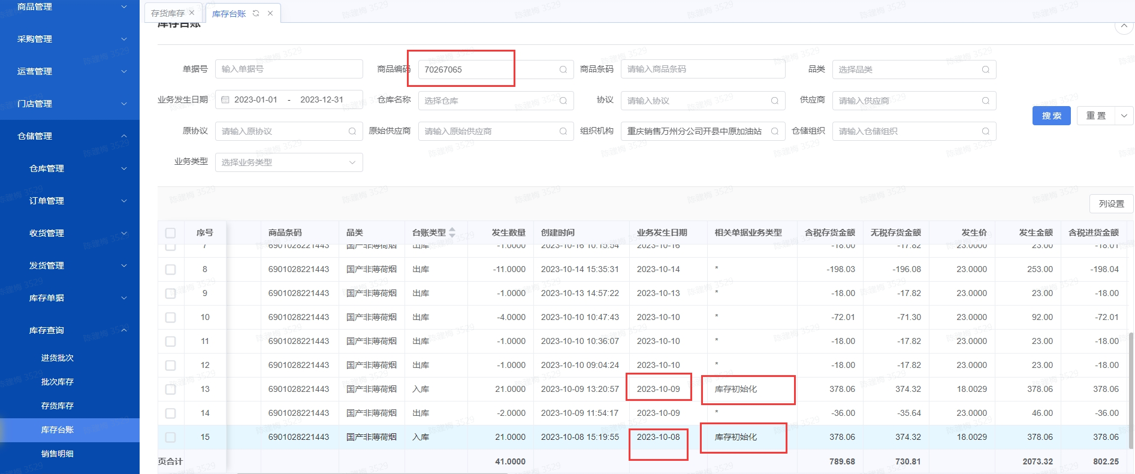Open the 业务类型 dropdown
This screenshot has height=474, width=1135.
pyautogui.click(x=289, y=162)
